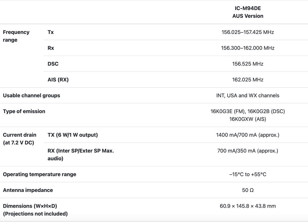Select the Rx value 156.300–162.000 MHz
Image resolution: width=308 pixels, height=222 pixels.
coord(248,48)
